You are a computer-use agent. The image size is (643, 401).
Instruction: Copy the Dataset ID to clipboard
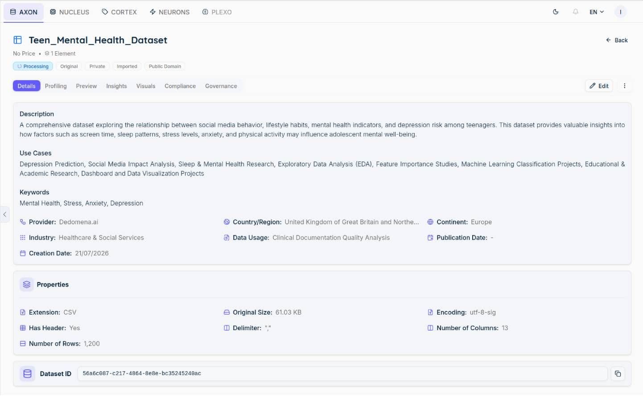(618, 374)
